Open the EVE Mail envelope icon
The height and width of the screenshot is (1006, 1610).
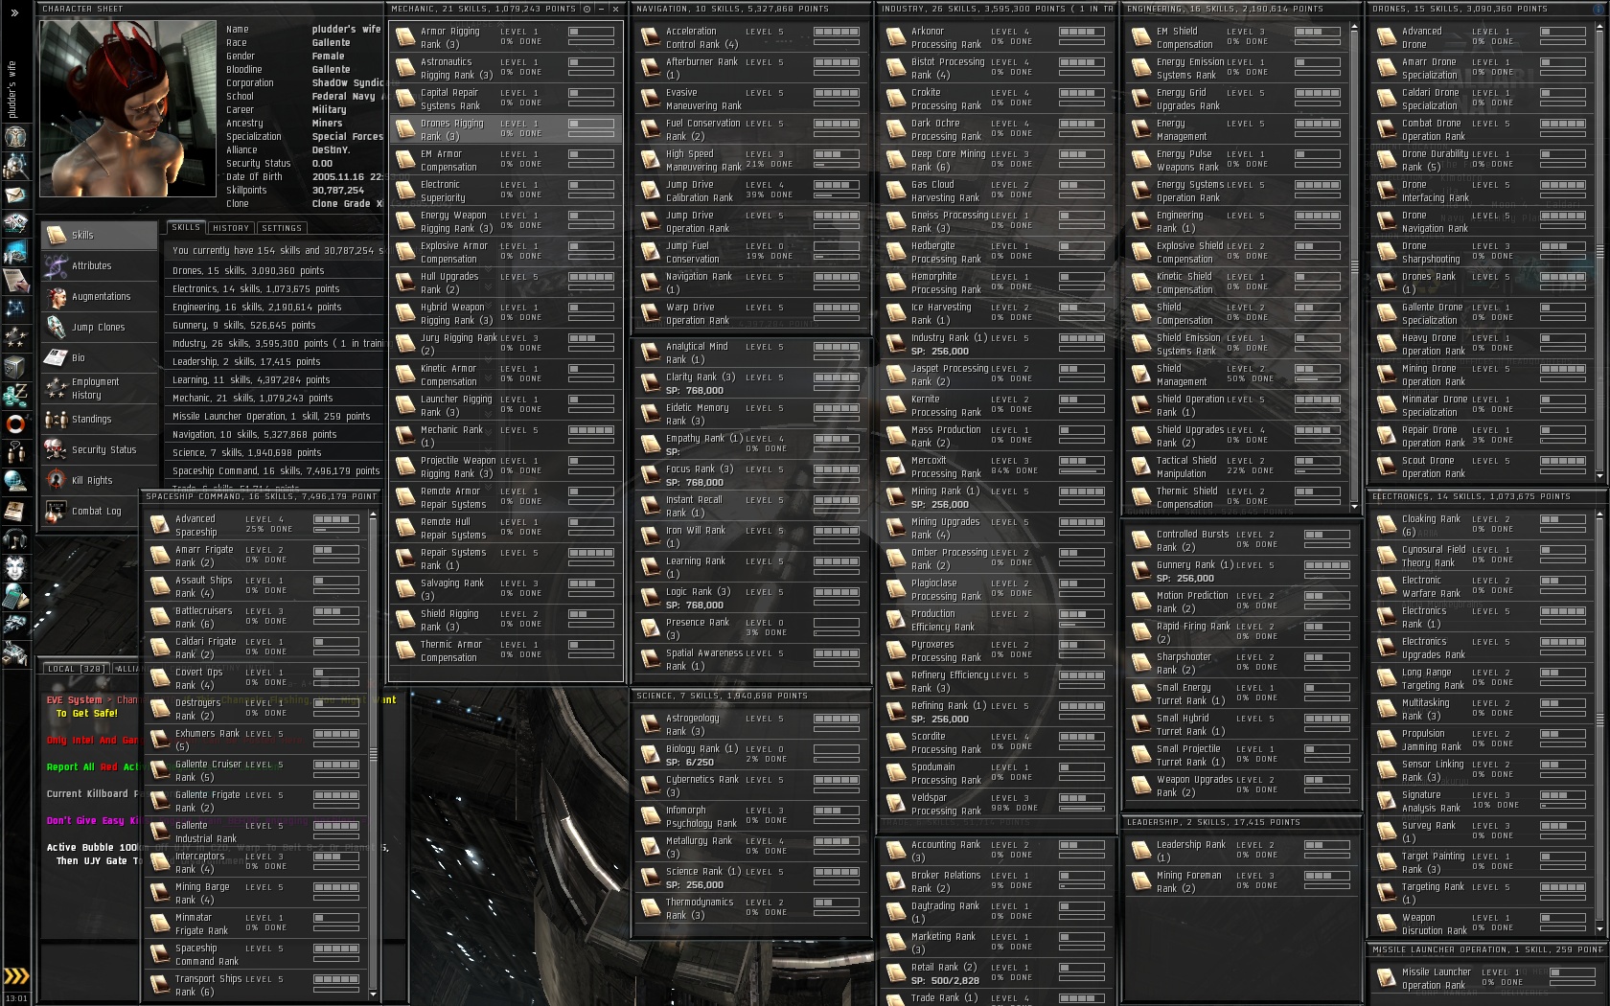coord(15,194)
